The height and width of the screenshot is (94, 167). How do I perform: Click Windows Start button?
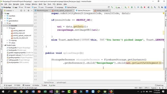pos(3,92)
